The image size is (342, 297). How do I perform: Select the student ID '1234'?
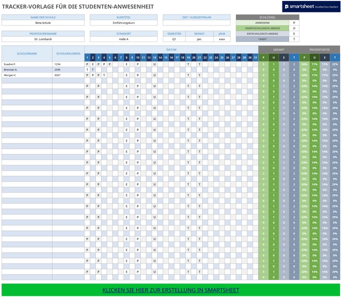coord(68,64)
